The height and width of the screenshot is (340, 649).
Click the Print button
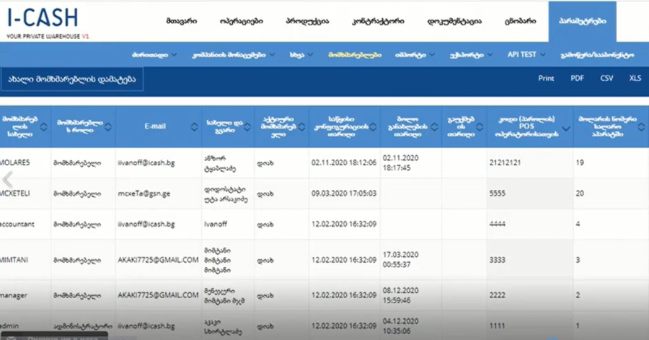pyautogui.click(x=546, y=78)
